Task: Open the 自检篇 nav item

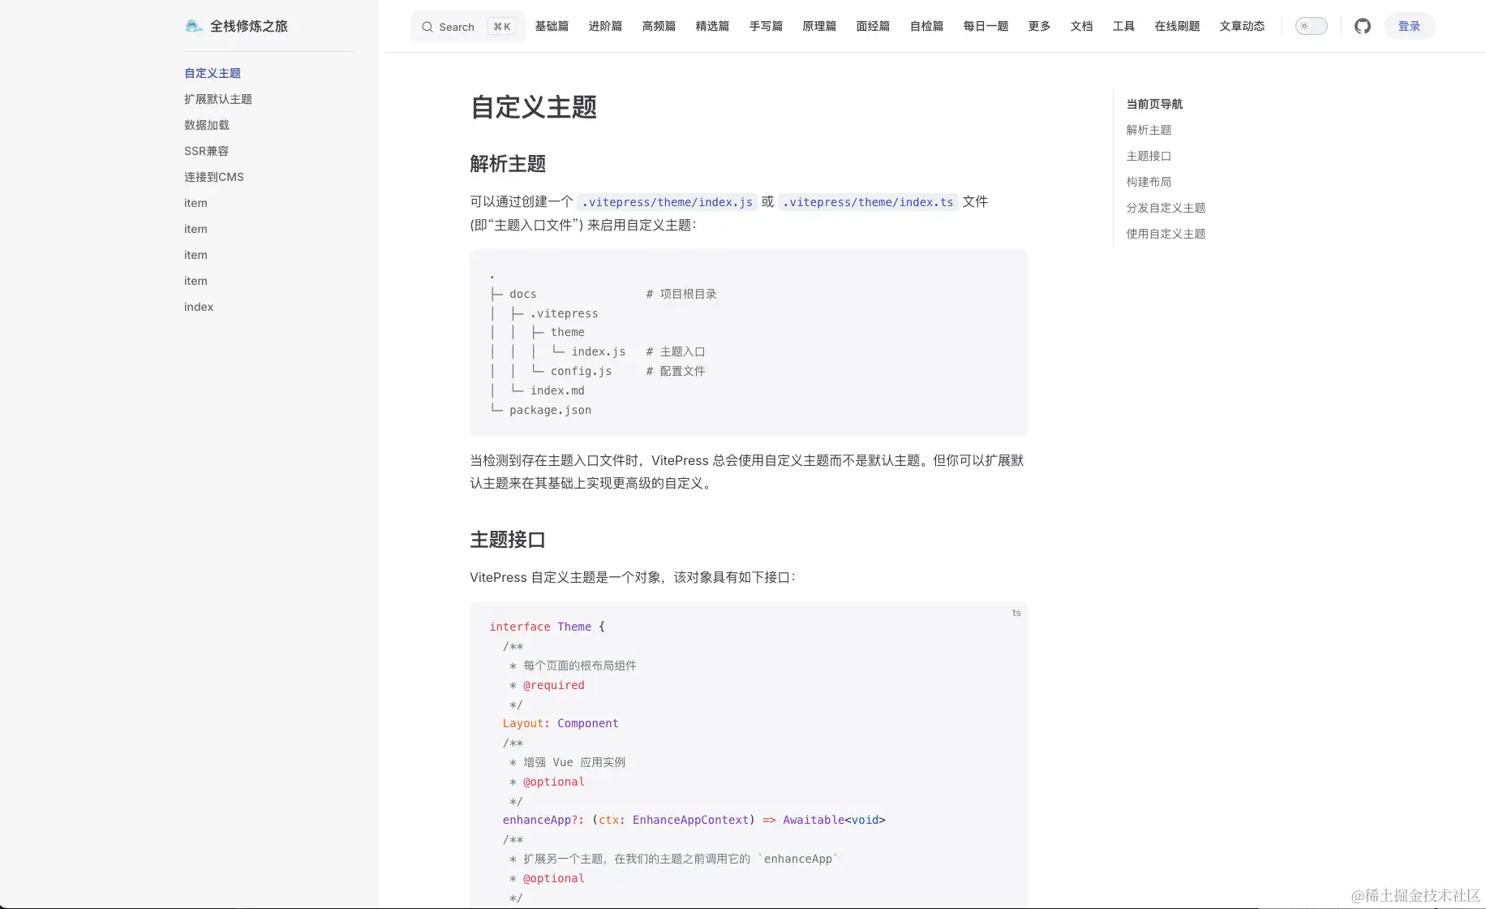Action: point(926,26)
